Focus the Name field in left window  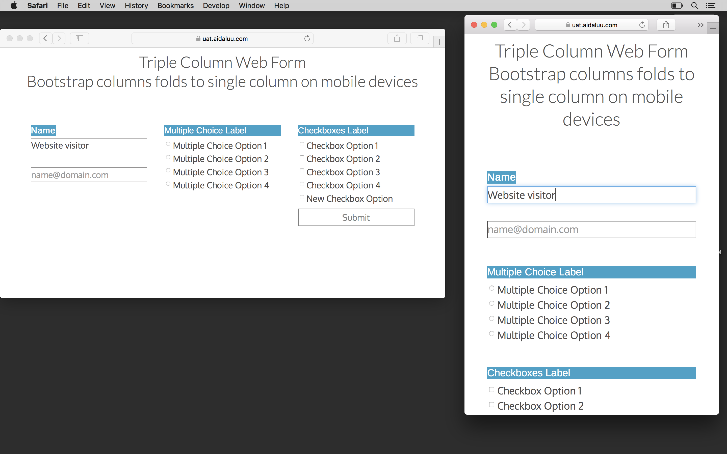click(x=89, y=145)
